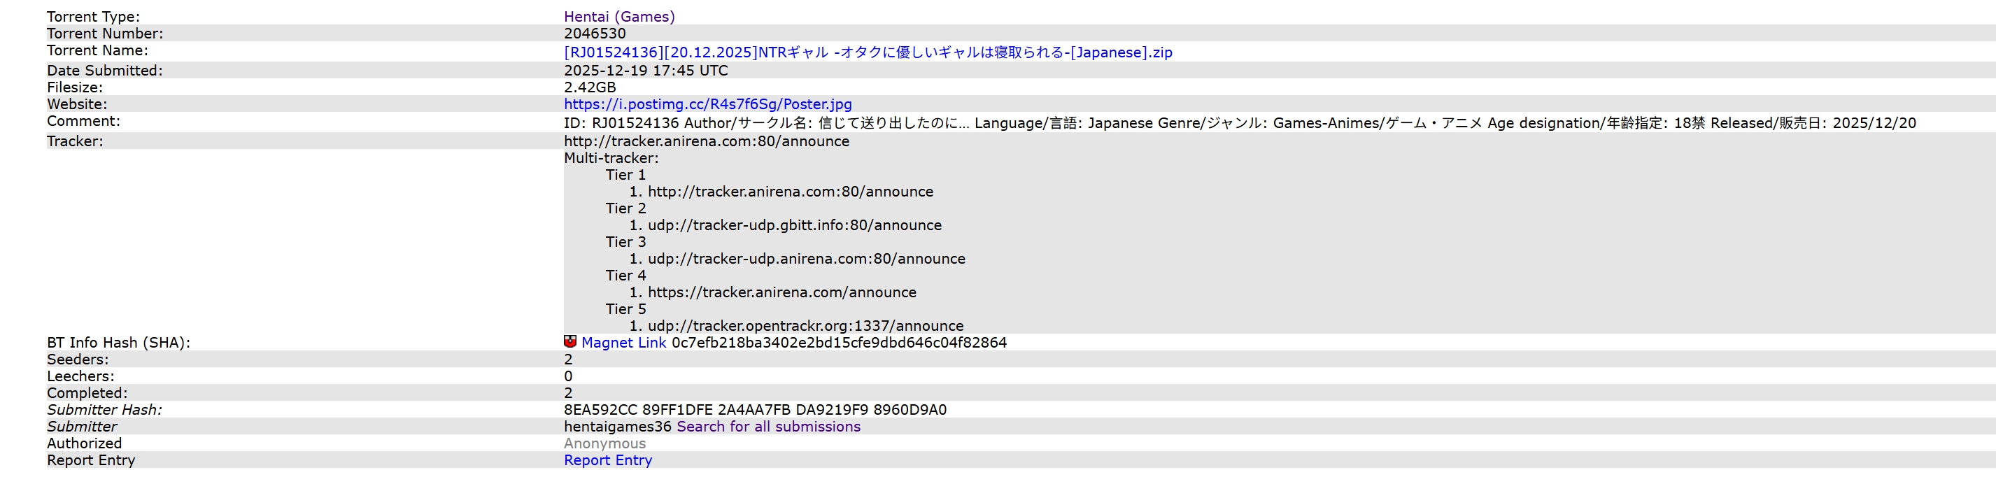Screen dimensions: 1996x477
Task: Click the red magnet icon
Action: pos(569,341)
